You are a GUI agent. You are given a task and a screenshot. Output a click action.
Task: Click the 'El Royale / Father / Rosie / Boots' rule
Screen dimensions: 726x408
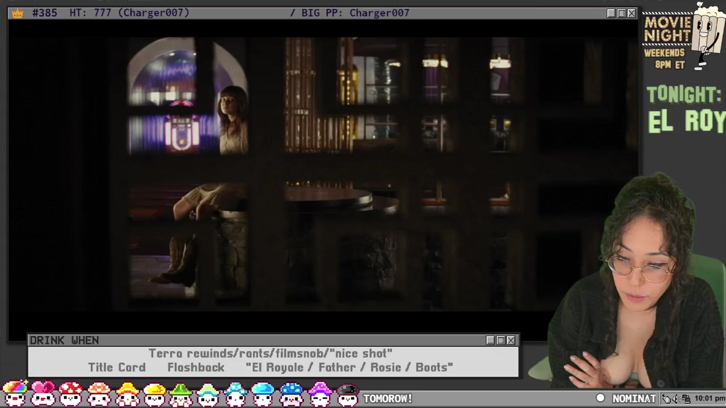[x=349, y=368]
